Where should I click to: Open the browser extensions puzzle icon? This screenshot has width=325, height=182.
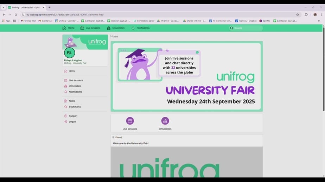[x=306, y=15]
